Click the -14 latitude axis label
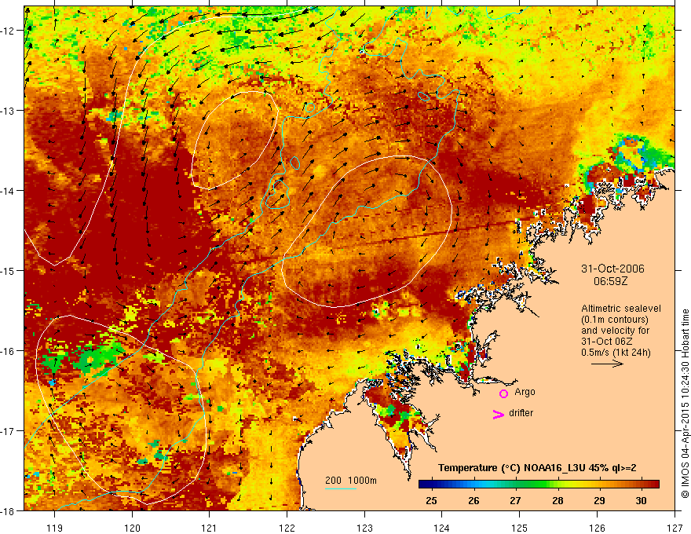The image size is (691, 534). (x=9, y=190)
